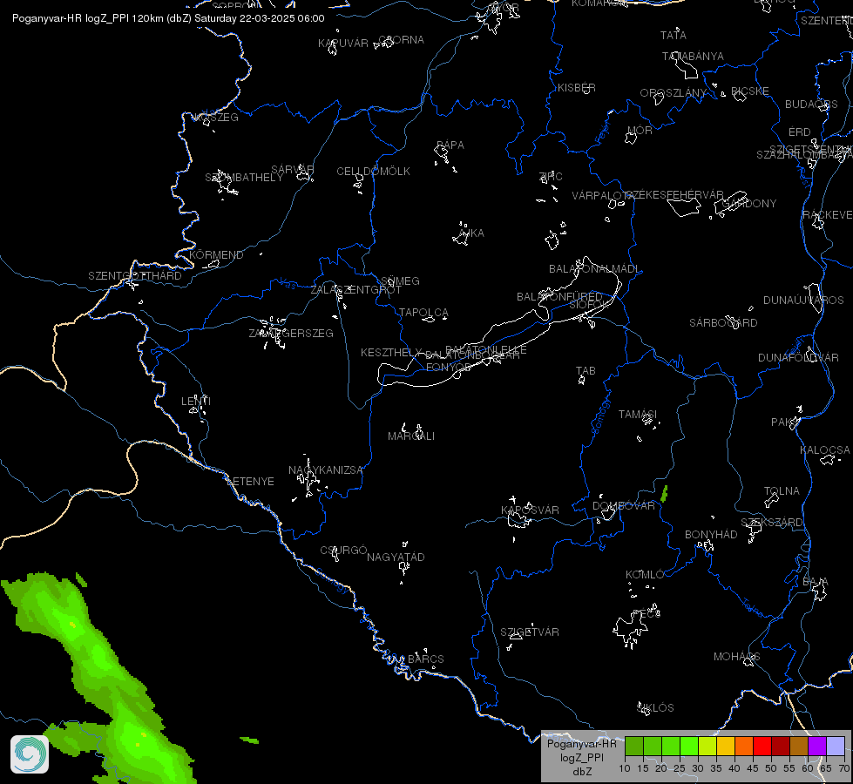Click the LENTI city label

click(196, 402)
